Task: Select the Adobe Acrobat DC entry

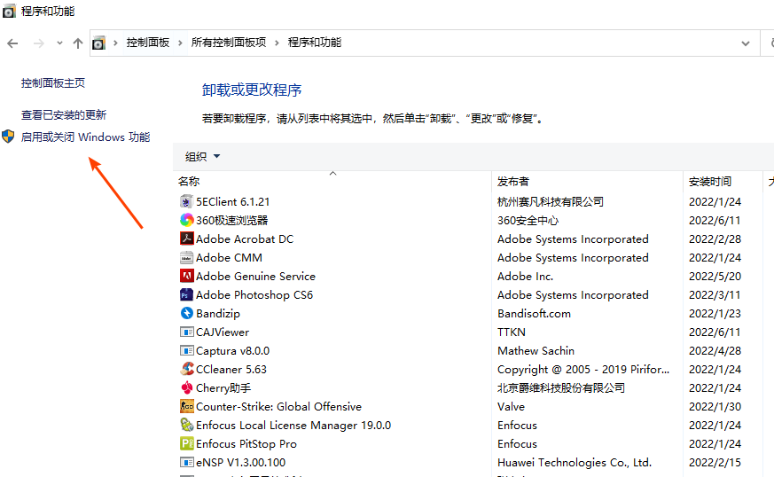Action: [245, 239]
